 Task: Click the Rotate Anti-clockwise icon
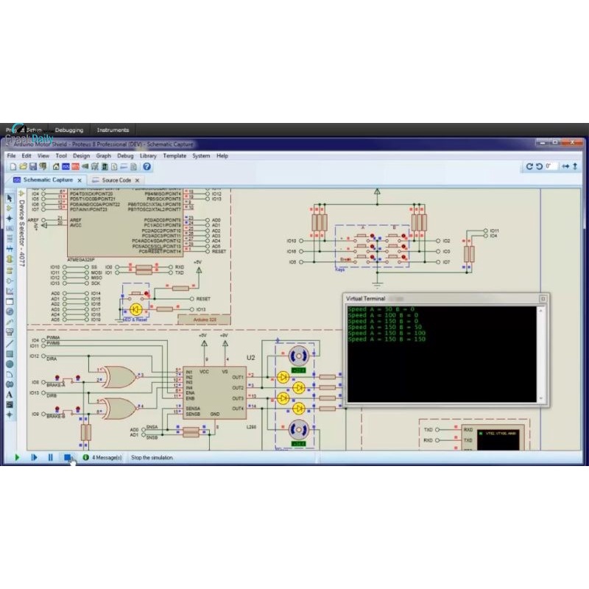(540, 166)
